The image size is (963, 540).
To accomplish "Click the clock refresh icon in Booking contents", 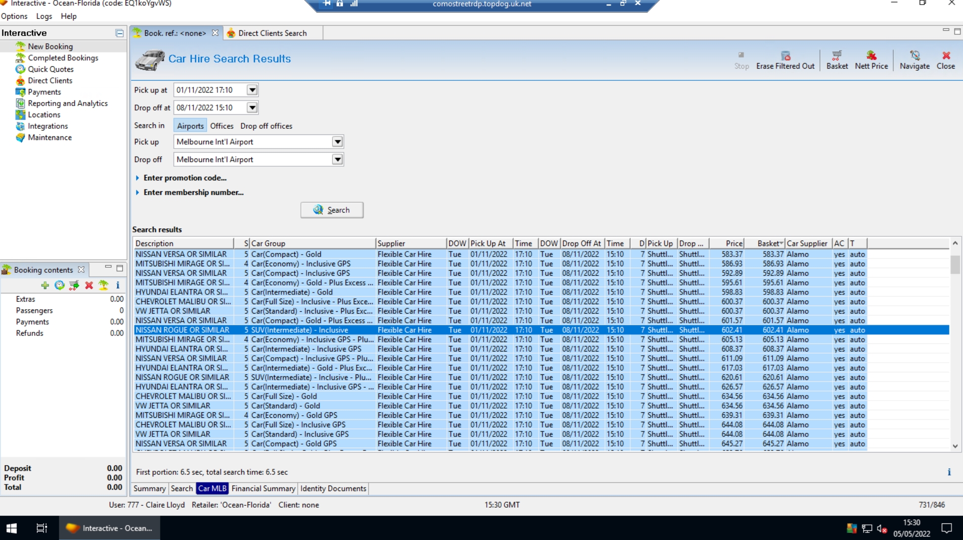I will [60, 285].
